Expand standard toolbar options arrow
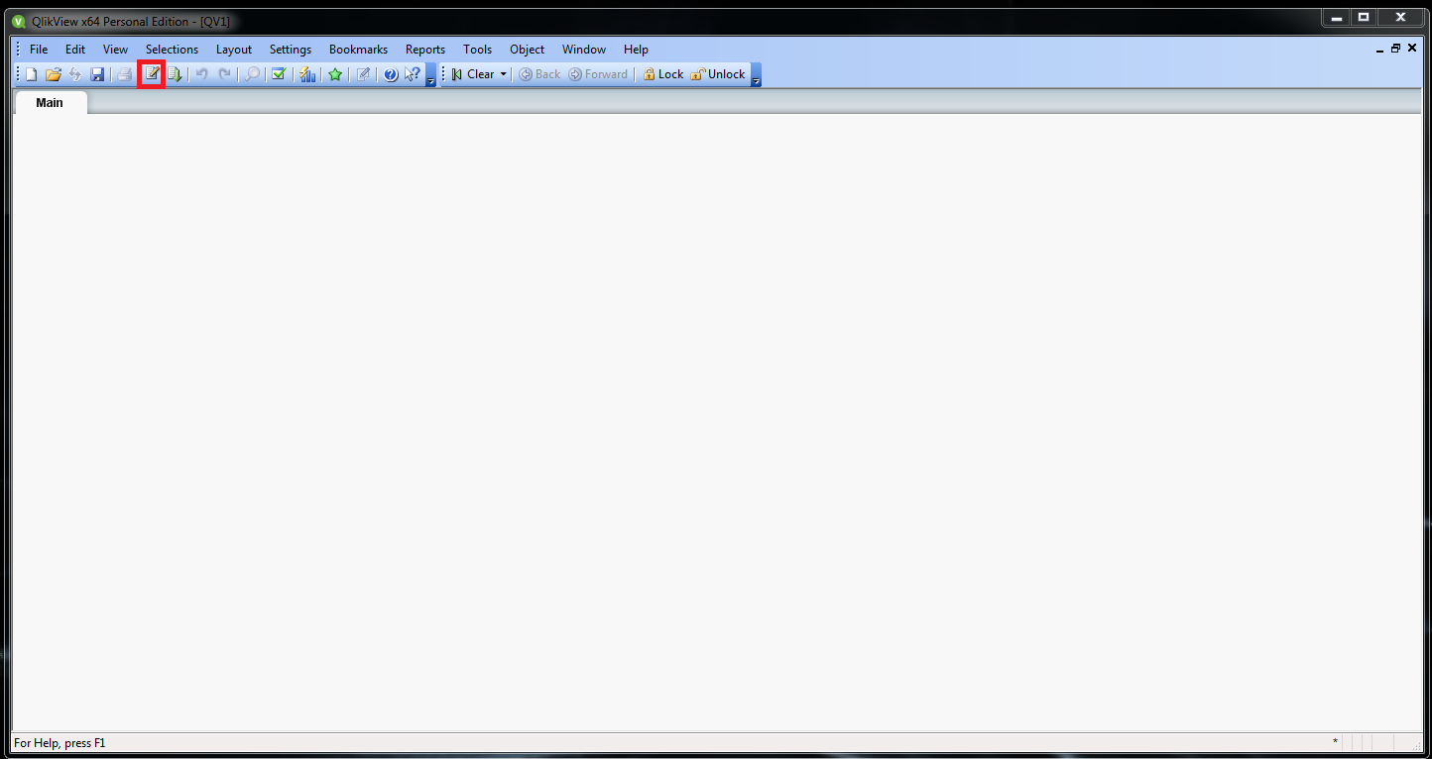The image size is (1432, 759). (x=430, y=75)
